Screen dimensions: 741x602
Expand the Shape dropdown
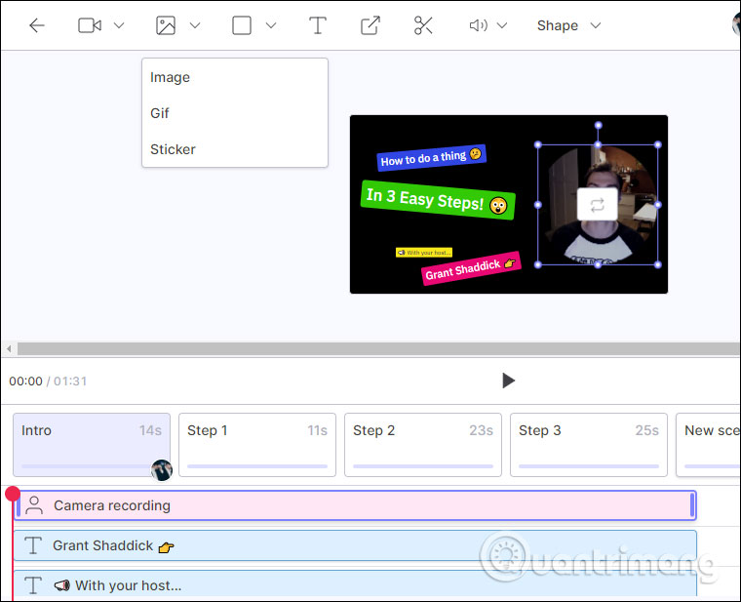click(x=568, y=26)
